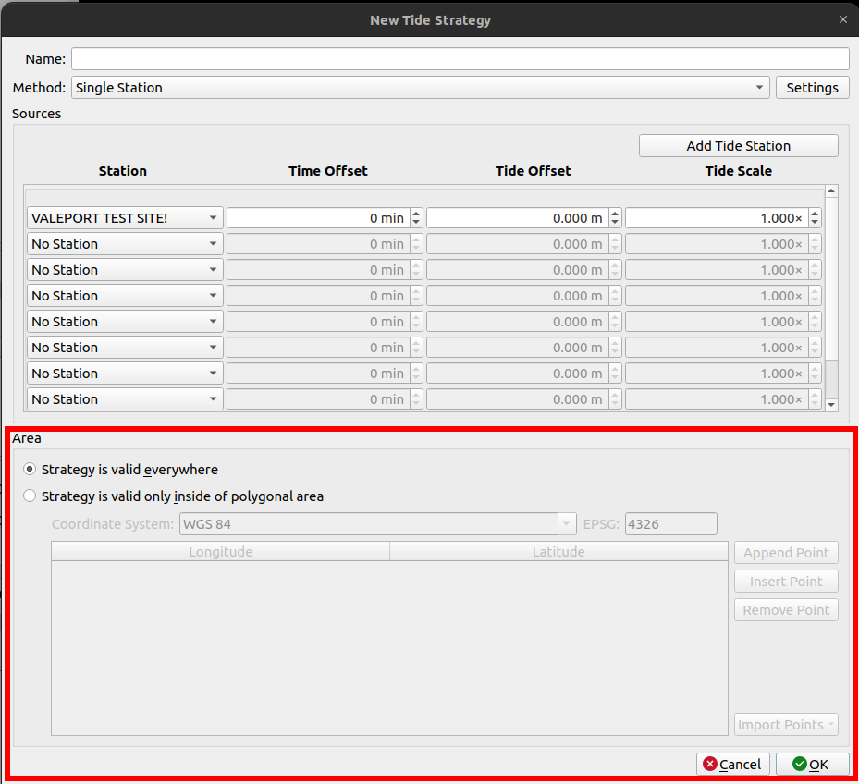Viewport: 859px width, 784px height.
Task: Click the Add Tide Station button
Action: [738, 146]
